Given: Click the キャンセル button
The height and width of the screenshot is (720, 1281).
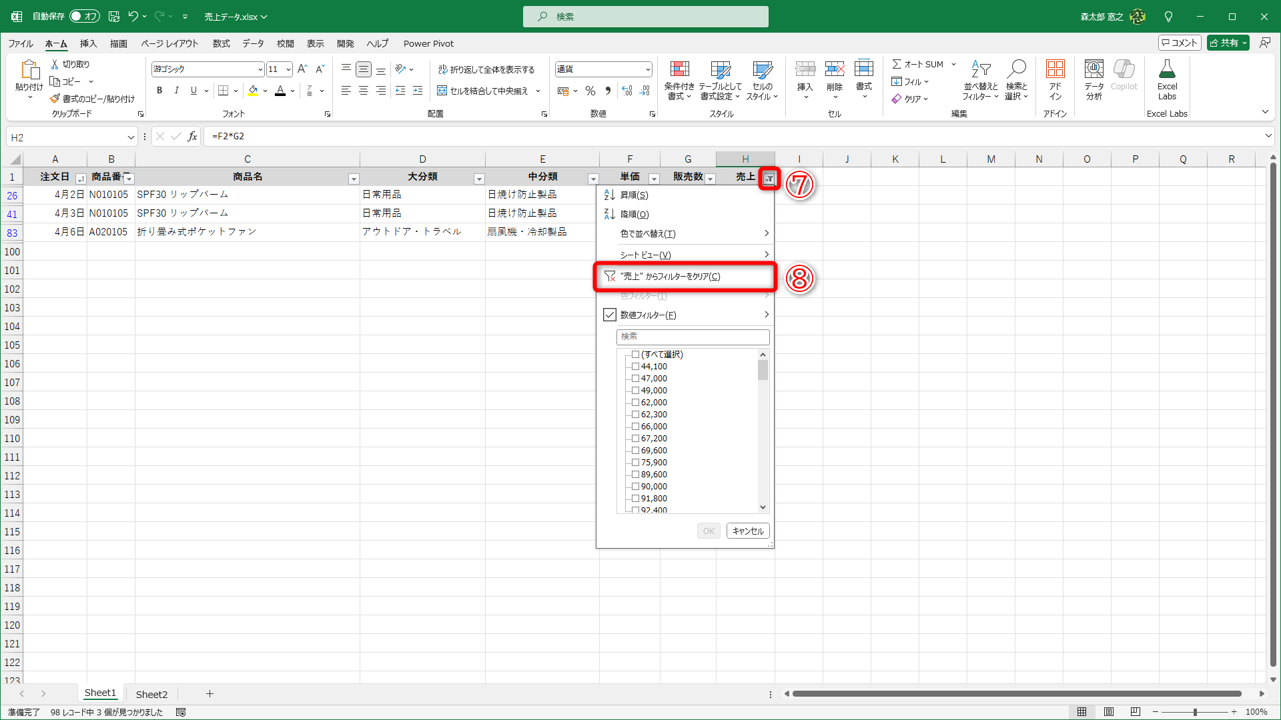Looking at the screenshot, I should pos(747,531).
